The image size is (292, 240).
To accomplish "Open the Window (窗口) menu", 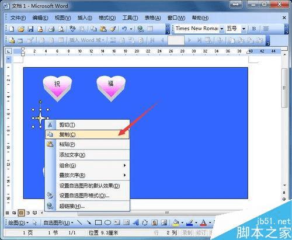I will click(176, 18).
